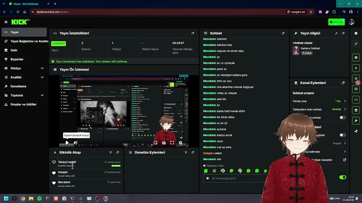Pop out the Etkinlik Akışı panel
The width and height of the screenshot is (362, 203).
coord(117,153)
